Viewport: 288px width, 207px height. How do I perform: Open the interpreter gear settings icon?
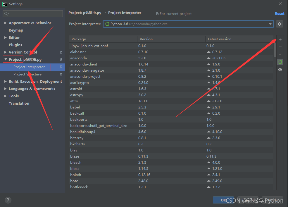point(279,24)
